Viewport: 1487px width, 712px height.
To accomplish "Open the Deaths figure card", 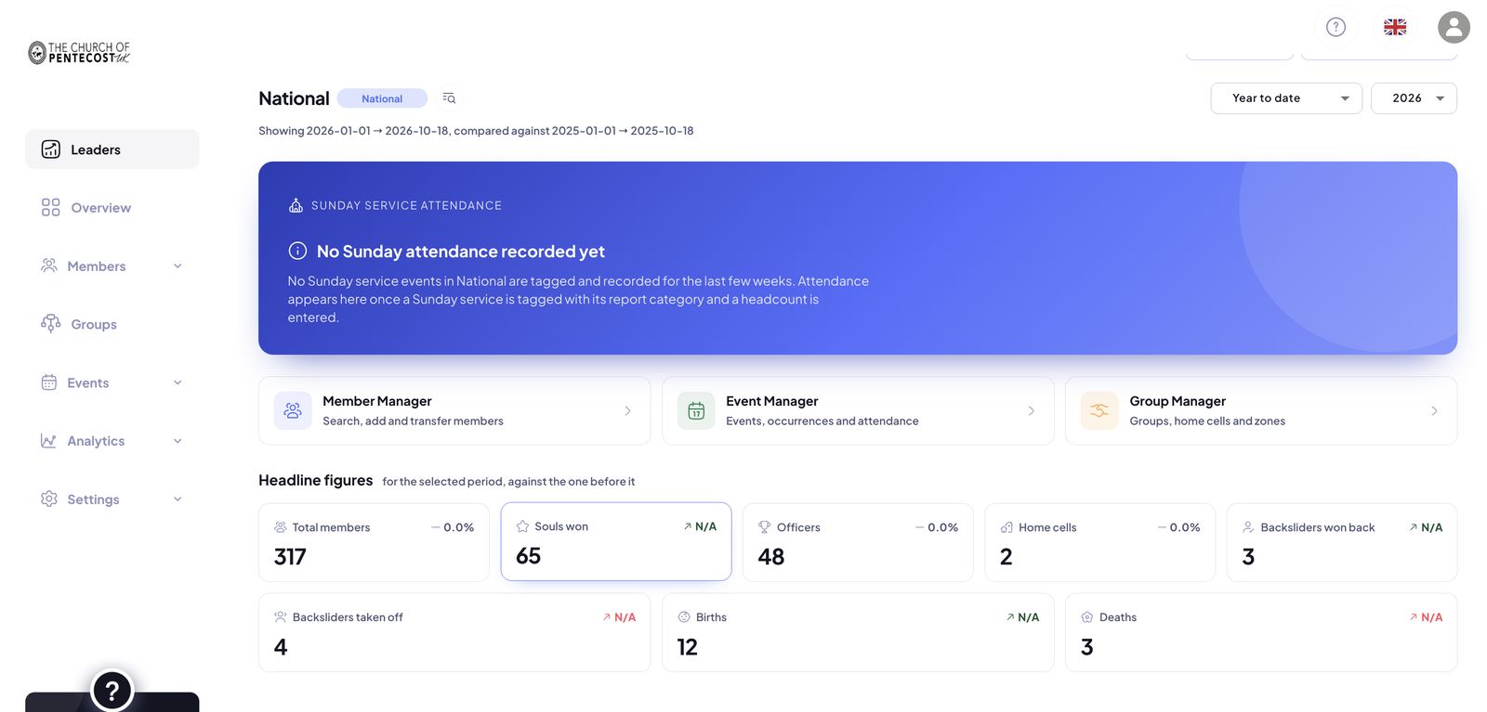I will (x=1261, y=633).
